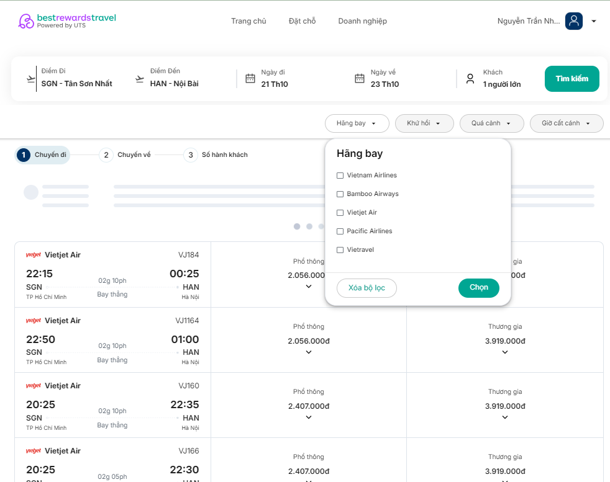The width and height of the screenshot is (610, 482).
Task: Click the Vietjet logo on flight VJ184
Action: click(34, 255)
